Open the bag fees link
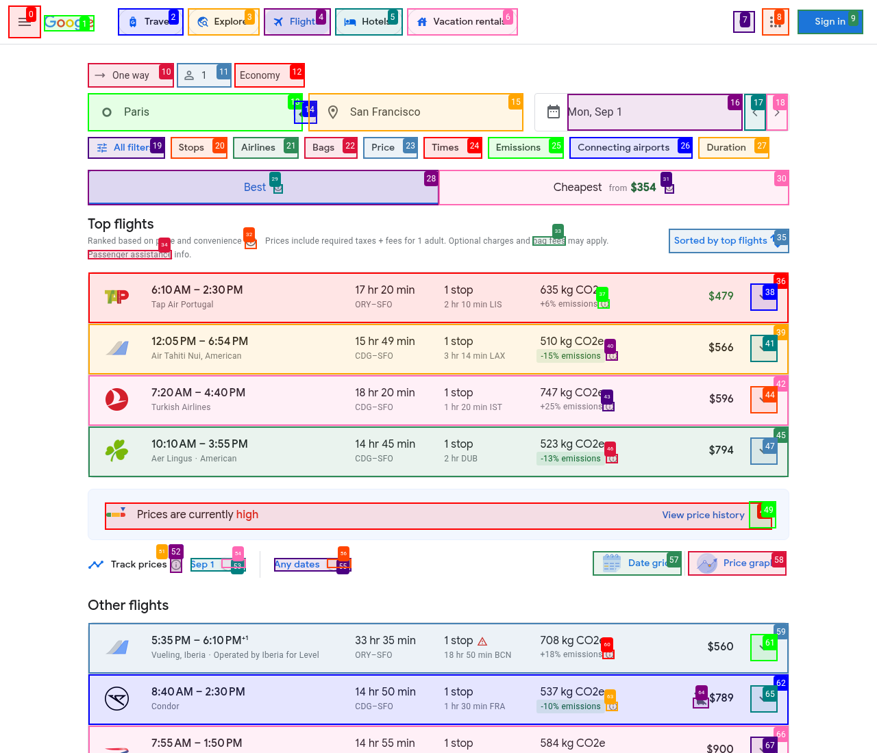This screenshot has width=877, height=753. tap(549, 241)
